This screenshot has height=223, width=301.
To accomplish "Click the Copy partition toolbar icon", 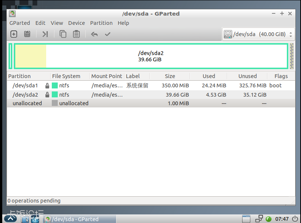I will [63, 34].
